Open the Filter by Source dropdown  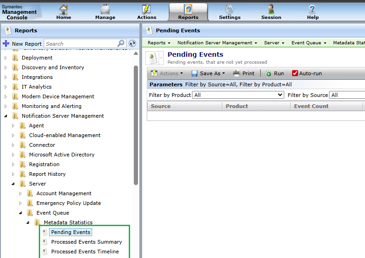click(x=347, y=95)
